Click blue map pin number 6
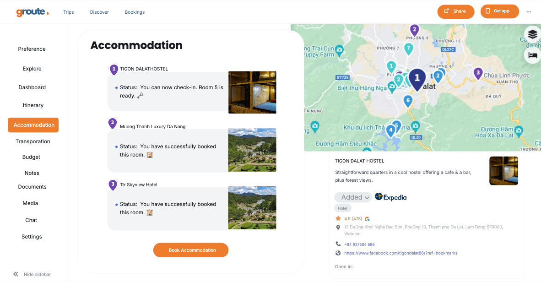Image resolution: width=541 pixels, height=282 pixels. point(407,100)
